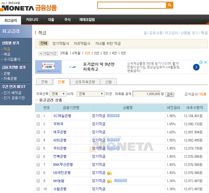This screenshot has height=193, width=209.
Task: Check the box for KB국민은행 row
Action: click(x=38, y=173)
